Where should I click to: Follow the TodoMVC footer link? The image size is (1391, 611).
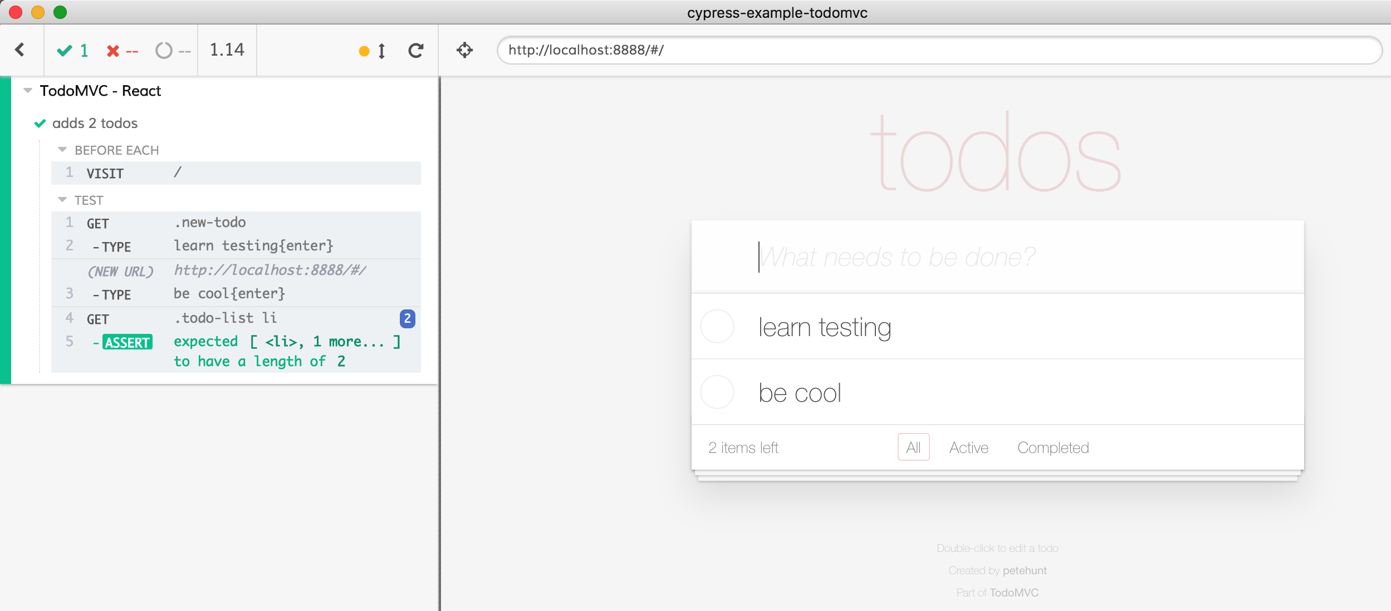click(x=1013, y=593)
